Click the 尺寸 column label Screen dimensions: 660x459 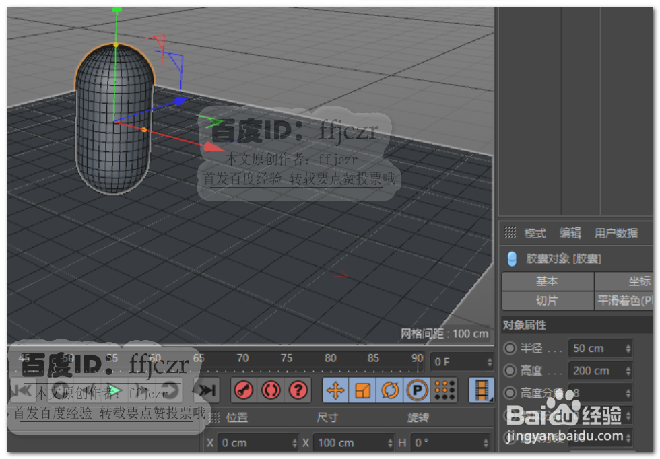tap(327, 417)
